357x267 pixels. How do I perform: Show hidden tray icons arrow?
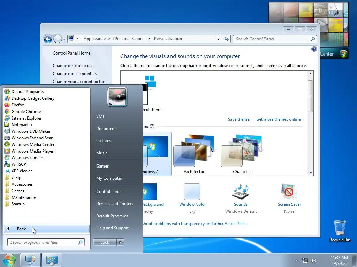click(296, 260)
